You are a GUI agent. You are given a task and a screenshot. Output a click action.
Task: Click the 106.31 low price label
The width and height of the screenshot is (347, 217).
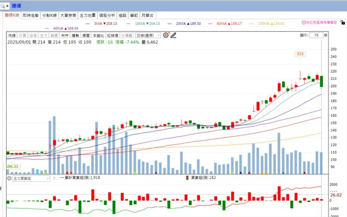click(12, 166)
